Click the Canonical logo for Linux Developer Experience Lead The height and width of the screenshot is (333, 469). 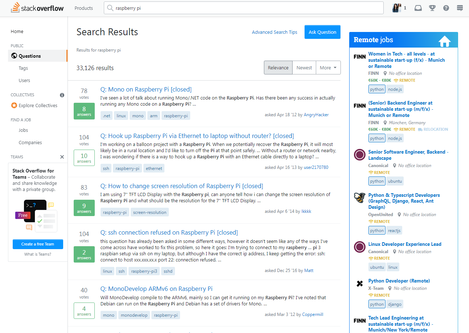point(360,247)
